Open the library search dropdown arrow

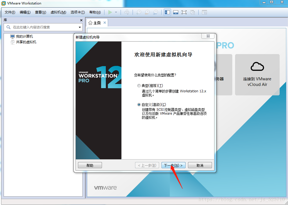[x=80, y=27]
